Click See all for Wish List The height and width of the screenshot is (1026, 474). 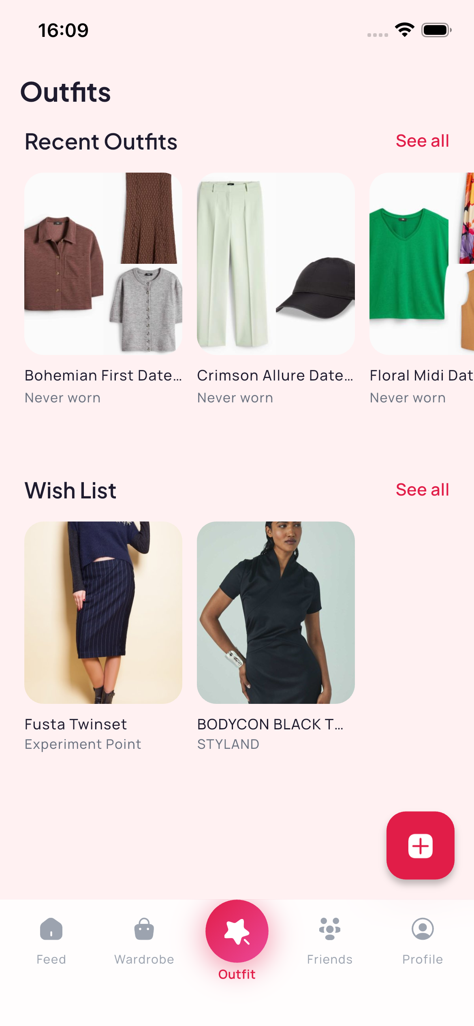tap(422, 490)
